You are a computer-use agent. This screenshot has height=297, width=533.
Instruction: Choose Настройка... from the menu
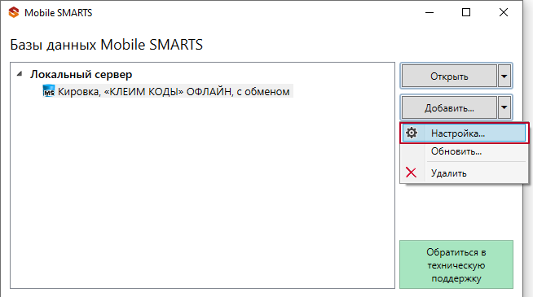click(464, 133)
